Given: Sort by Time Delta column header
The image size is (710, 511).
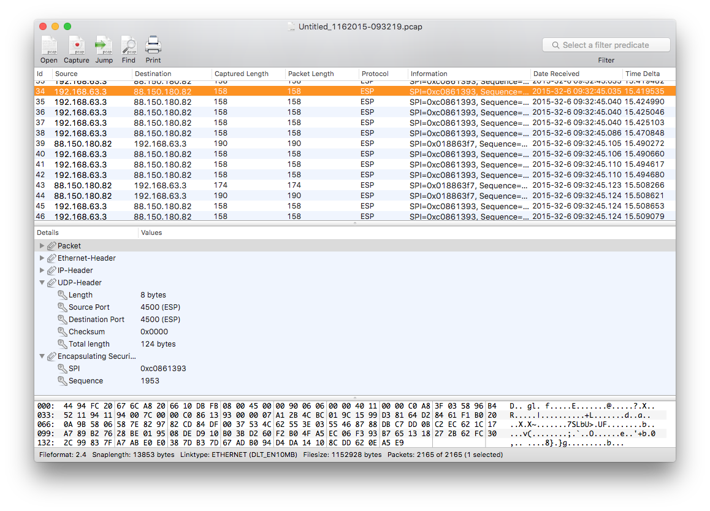Looking at the screenshot, I should [643, 74].
